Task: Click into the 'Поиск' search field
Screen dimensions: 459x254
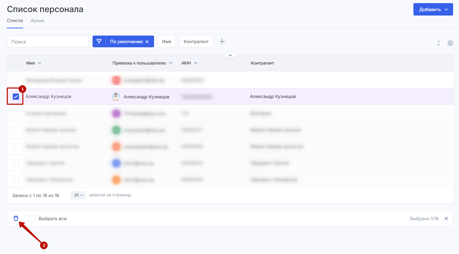Action: pyautogui.click(x=48, y=41)
